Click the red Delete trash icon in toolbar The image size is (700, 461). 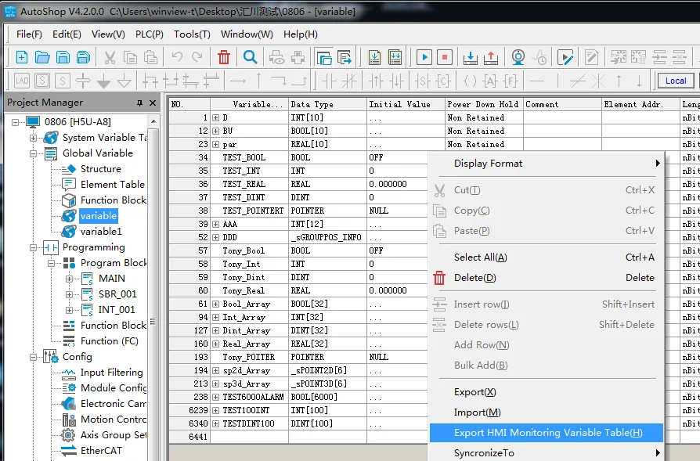coord(224,57)
